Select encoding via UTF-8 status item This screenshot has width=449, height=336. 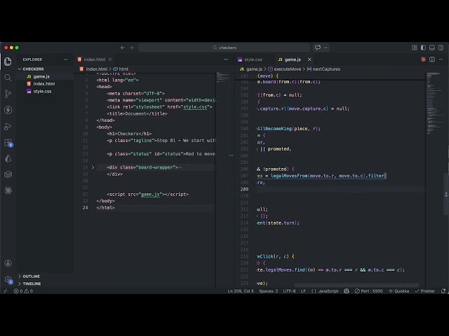(x=289, y=291)
